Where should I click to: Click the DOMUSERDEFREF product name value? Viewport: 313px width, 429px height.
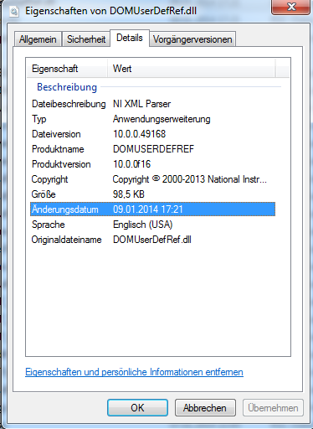153,149
